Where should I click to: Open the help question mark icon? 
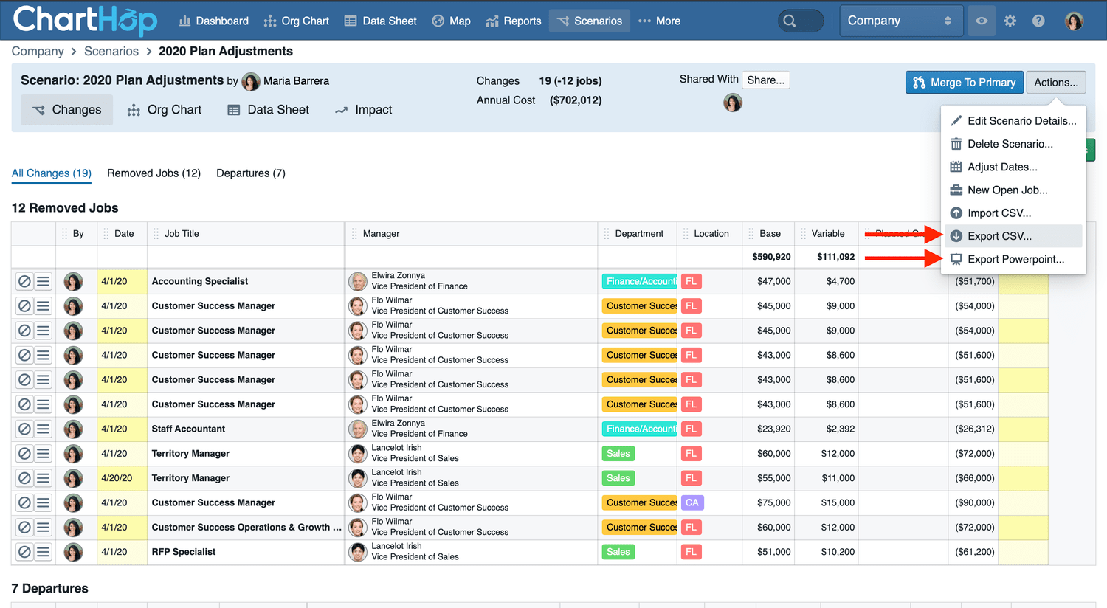1038,21
